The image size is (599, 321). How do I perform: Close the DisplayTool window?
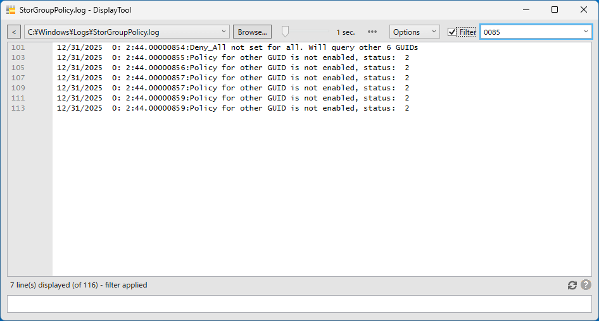[x=584, y=10]
